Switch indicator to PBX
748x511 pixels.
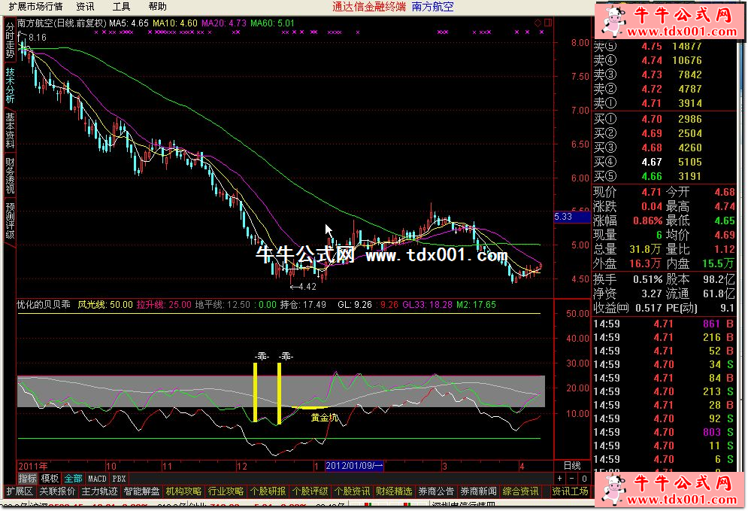coord(120,478)
